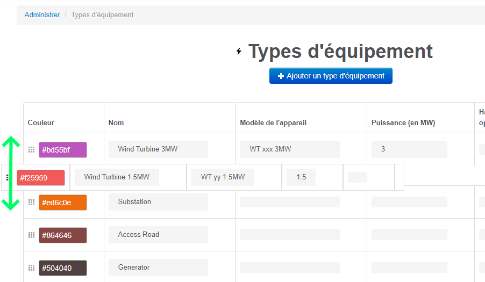The width and height of the screenshot is (485, 282).
Task: Open color picker for #bd55bf swatch
Action: [62, 150]
